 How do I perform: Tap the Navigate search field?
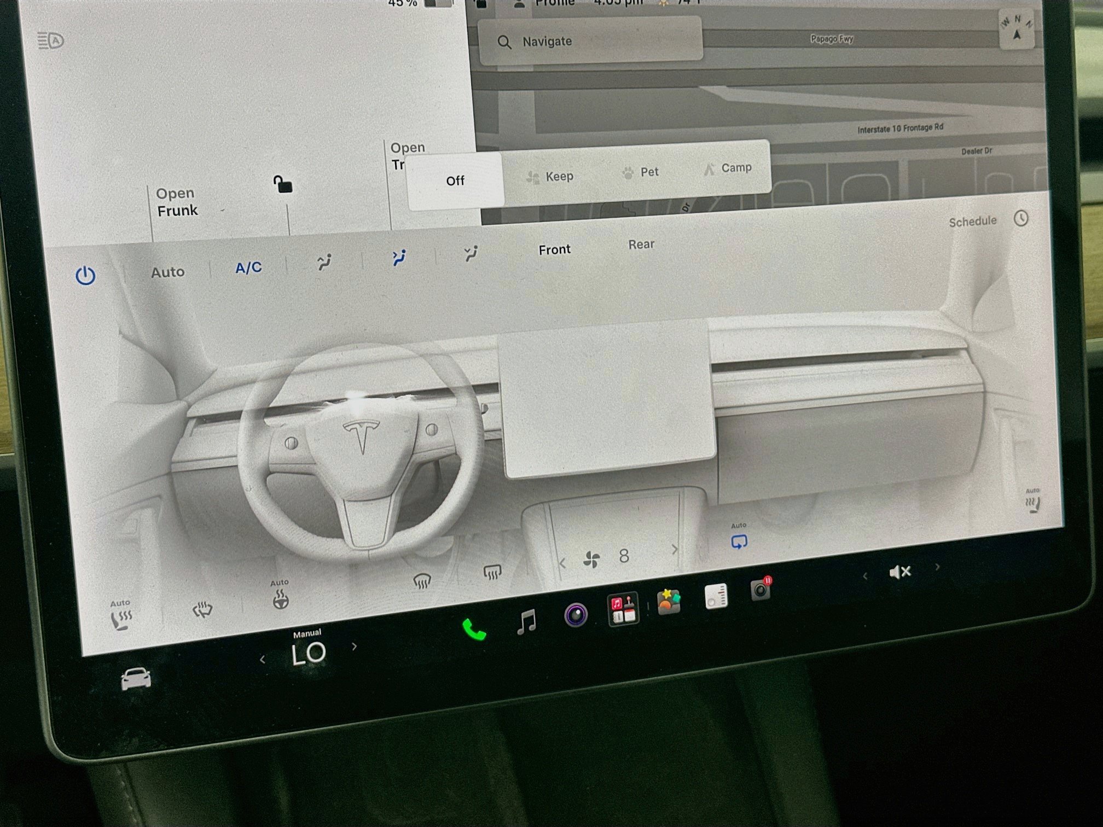[590, 42]
